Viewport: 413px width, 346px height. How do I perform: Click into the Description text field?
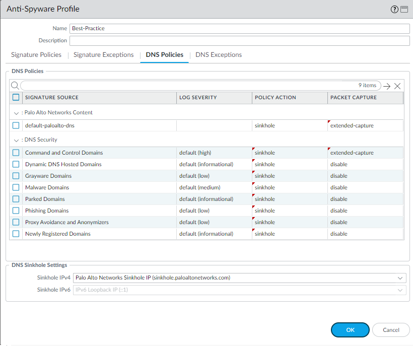click(239, 41)
